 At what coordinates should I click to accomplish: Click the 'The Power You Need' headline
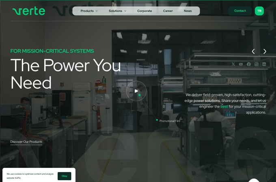[65, 74]
